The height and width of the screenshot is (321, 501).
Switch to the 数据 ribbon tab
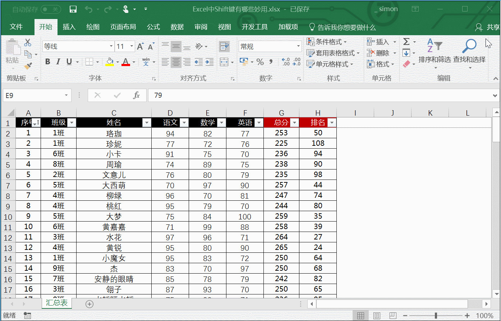177,27
